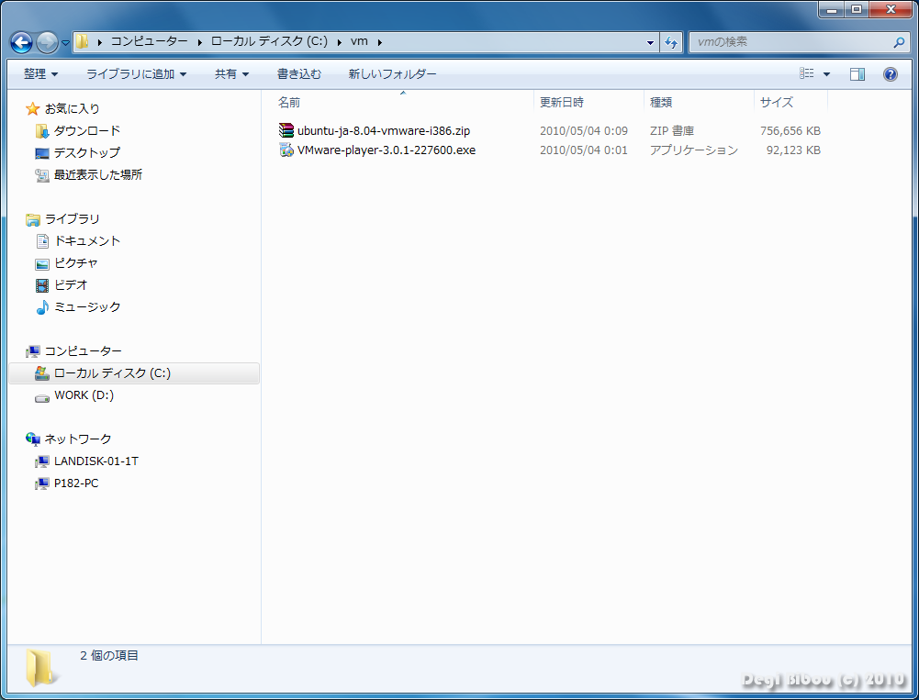Click the change view icon

point(806,73)
